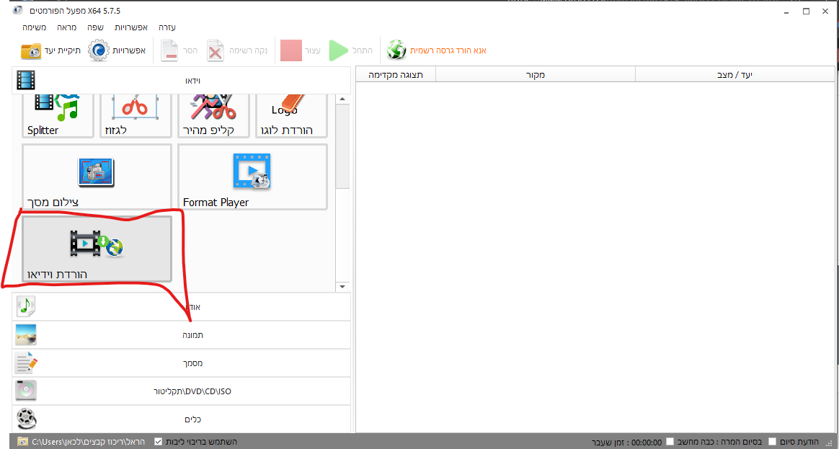Open the משימה task menu

(x=35, y=27)
